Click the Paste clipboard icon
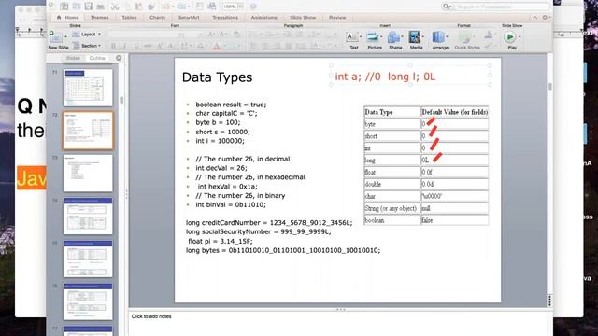Screen dimensions: 598x336 pyautogui.click(x=138, y=7)
